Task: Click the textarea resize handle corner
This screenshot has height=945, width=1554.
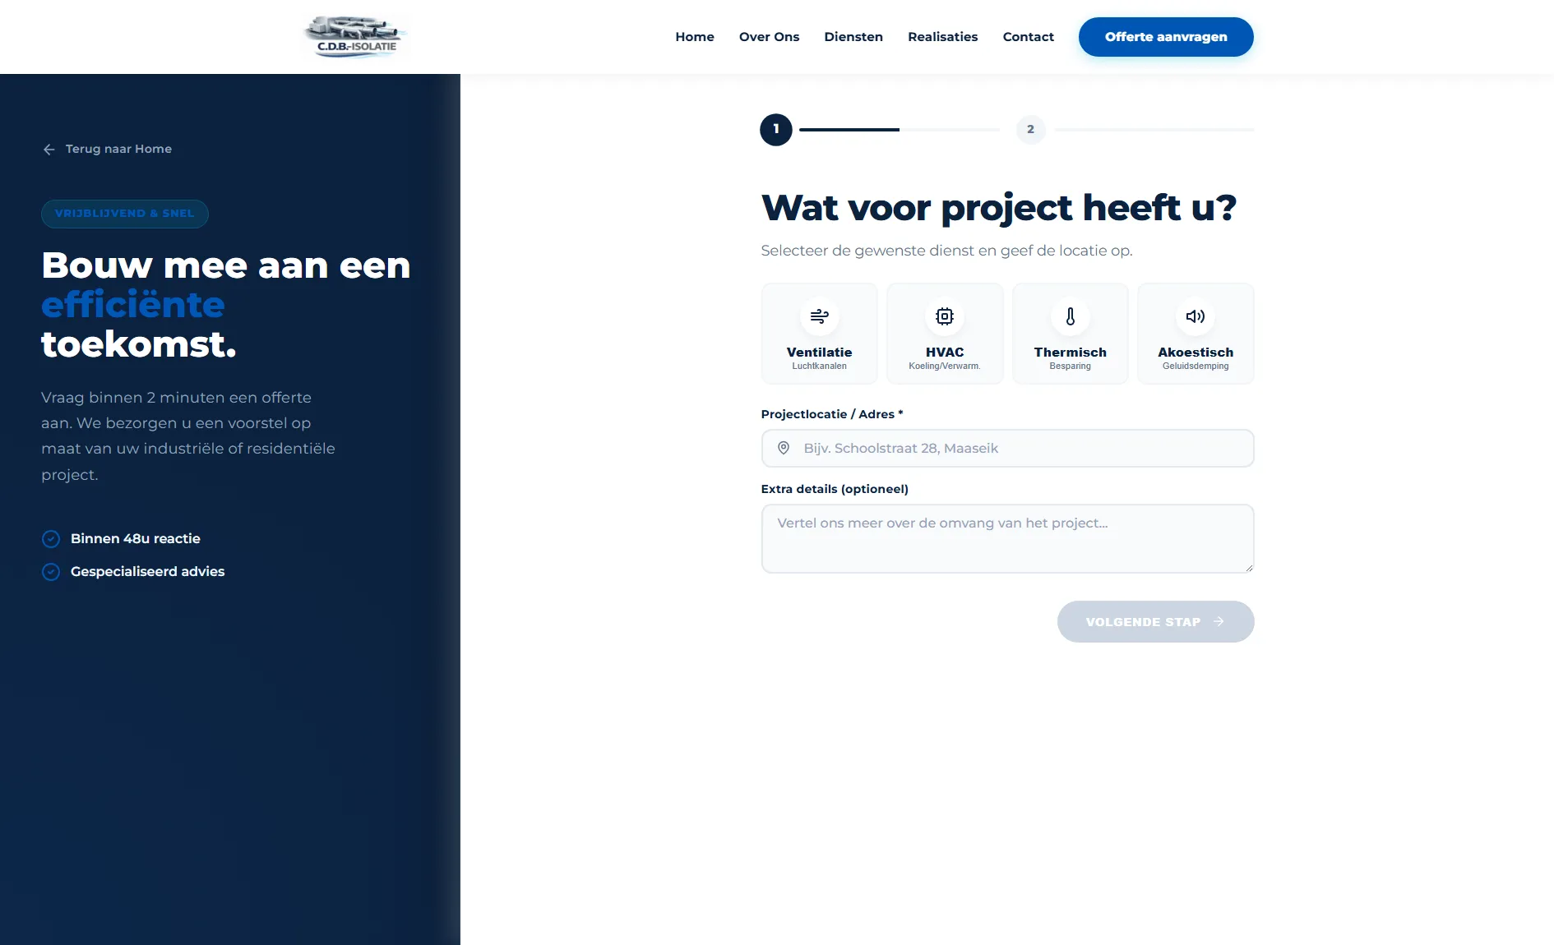Action: (x=1248, y=567)
